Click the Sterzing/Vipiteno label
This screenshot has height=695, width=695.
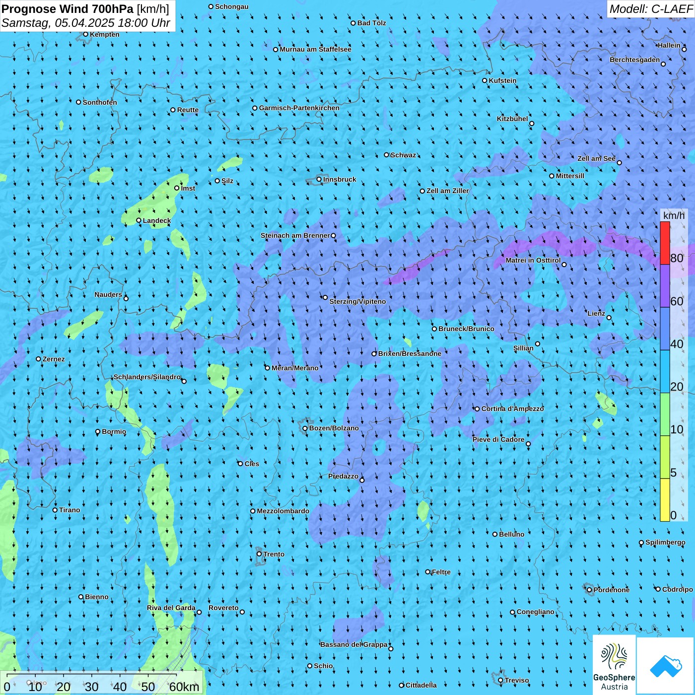[357, 301]
